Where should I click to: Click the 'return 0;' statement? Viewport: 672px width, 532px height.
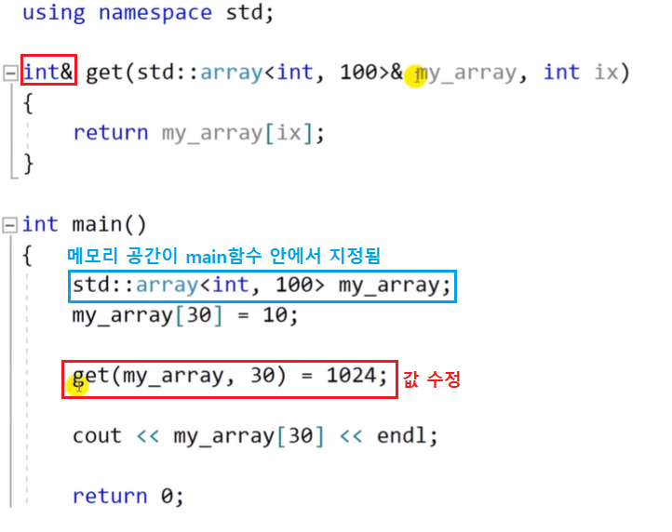click(x=128, y=497)
